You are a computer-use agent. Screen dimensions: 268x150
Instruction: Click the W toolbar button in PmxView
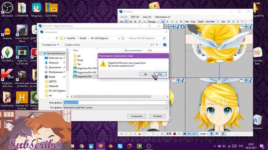click(x=229, y=22)
